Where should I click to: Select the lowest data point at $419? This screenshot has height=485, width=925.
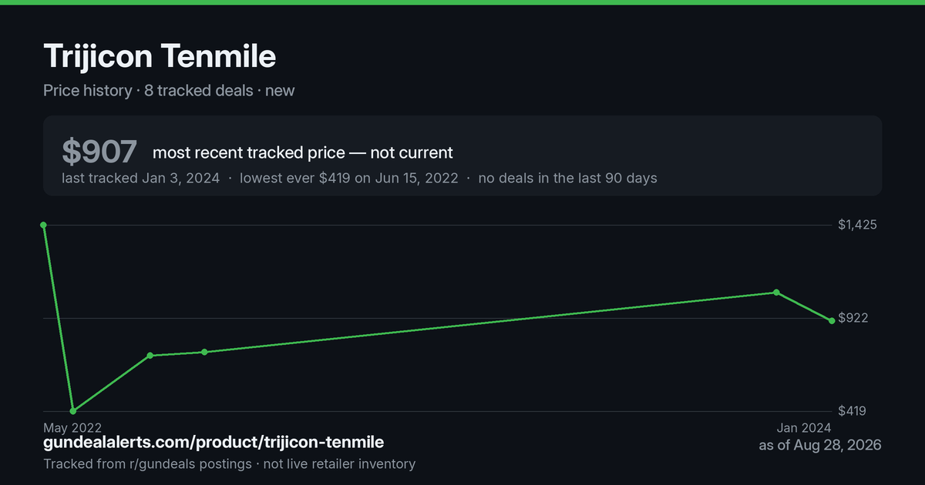pos(73,411)
